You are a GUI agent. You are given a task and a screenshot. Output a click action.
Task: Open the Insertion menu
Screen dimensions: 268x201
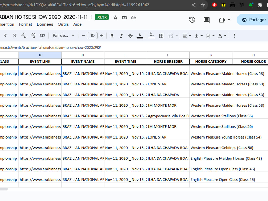[7, 24]
